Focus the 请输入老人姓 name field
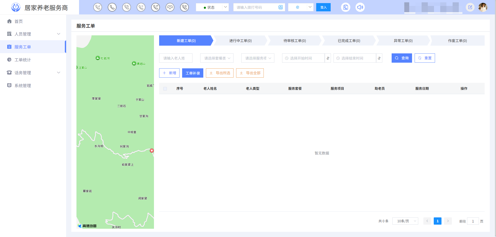This screenshot has height=237, width=496. 176,58
